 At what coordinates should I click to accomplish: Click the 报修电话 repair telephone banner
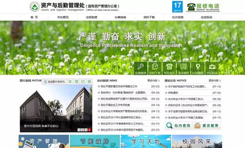click(x=203, y=7)
